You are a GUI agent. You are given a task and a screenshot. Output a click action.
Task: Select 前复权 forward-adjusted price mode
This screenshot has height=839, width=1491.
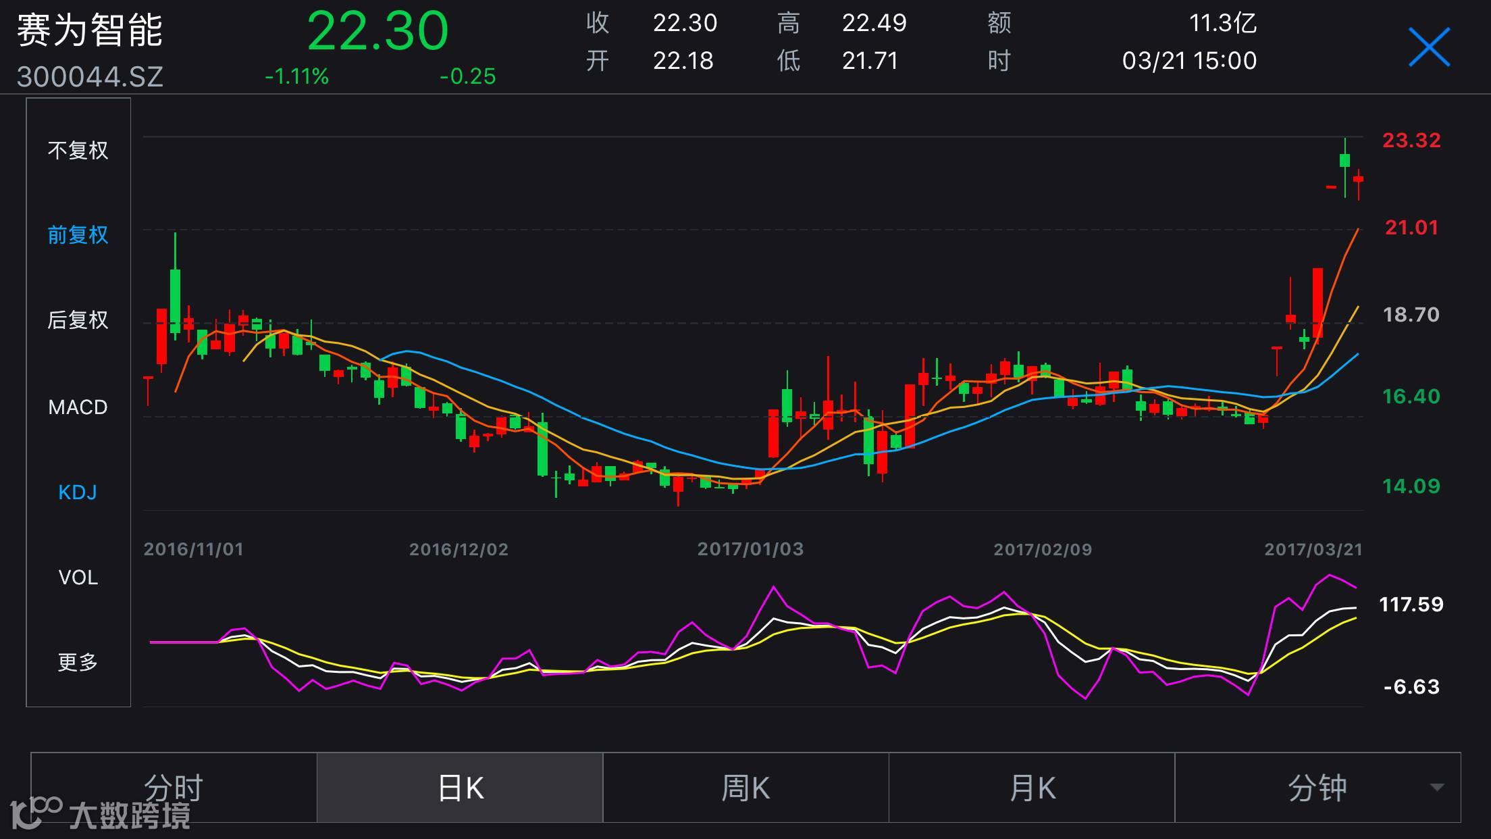point(78,235)
